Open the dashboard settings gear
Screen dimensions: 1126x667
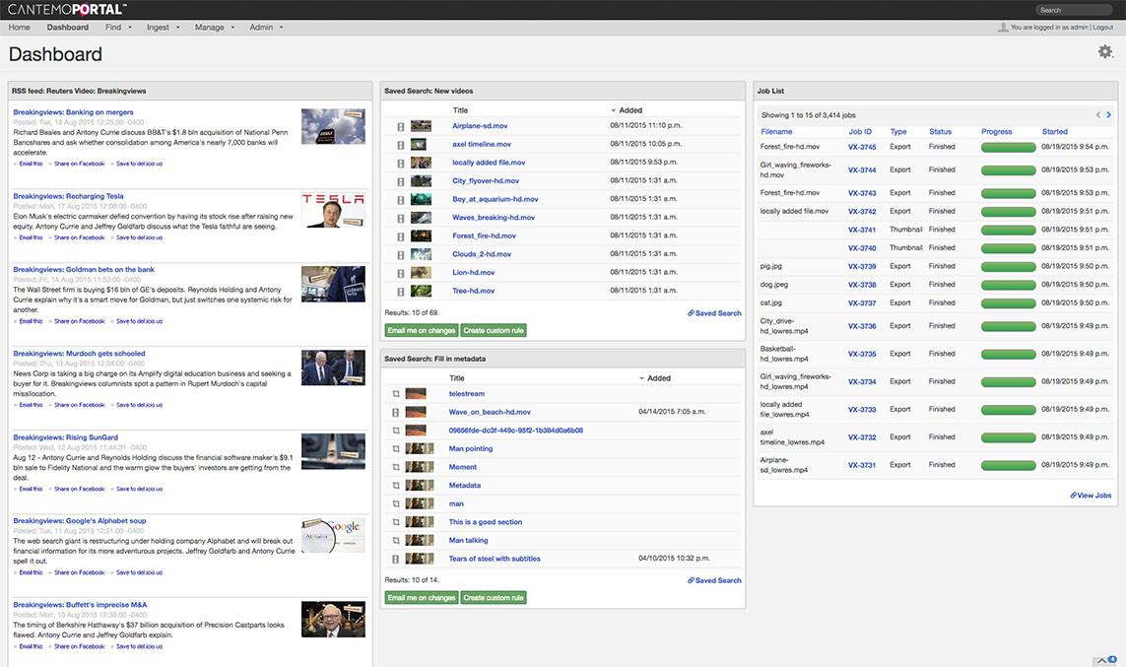point(1105,52)
